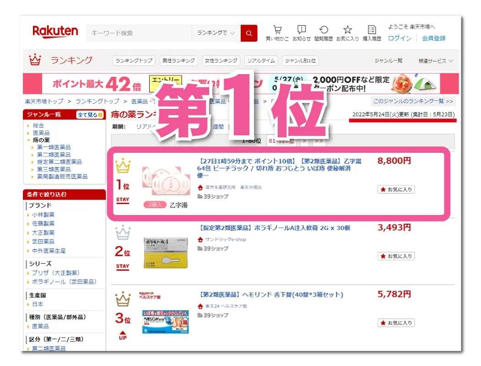This screenshot has height=366, width=481.
Task: Click the ポイント最大42倍 promotional banner
Action: (x=241, y=83)
